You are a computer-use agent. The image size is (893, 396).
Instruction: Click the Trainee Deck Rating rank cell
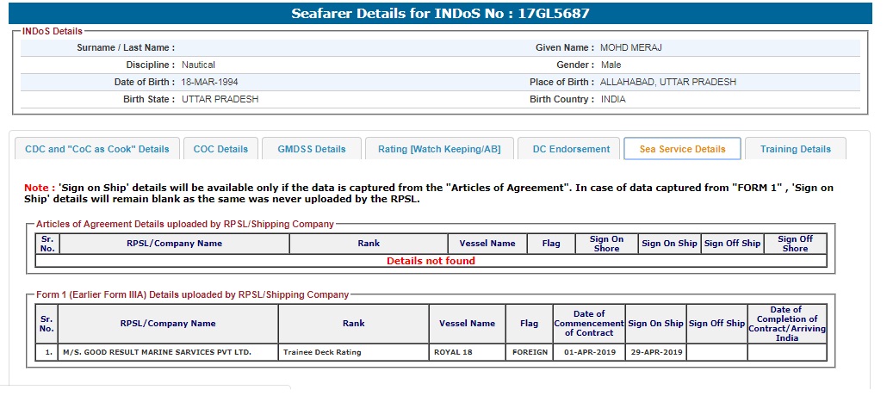322,352
